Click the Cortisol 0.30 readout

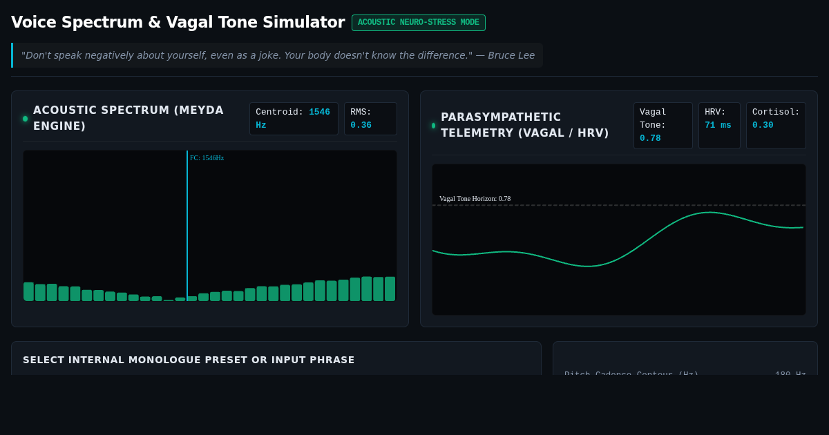tap(776, 126)
